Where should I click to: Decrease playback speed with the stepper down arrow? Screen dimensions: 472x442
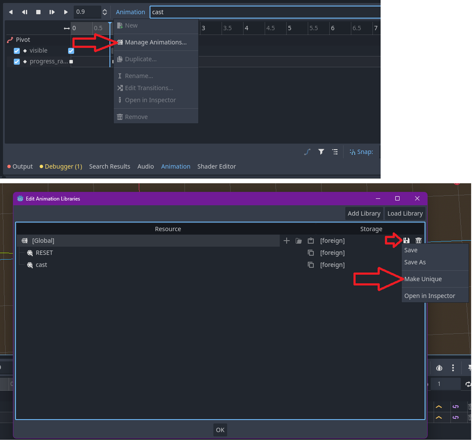(x=104, y=14)
